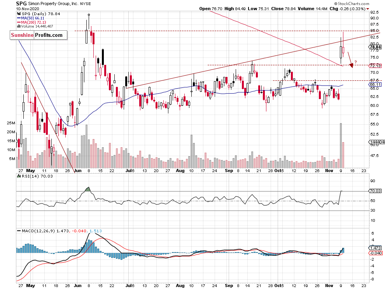Screen dimensions: 385x289
Task: Click the RSI(14) 70.03 indicator label
Action: (37, 176)
